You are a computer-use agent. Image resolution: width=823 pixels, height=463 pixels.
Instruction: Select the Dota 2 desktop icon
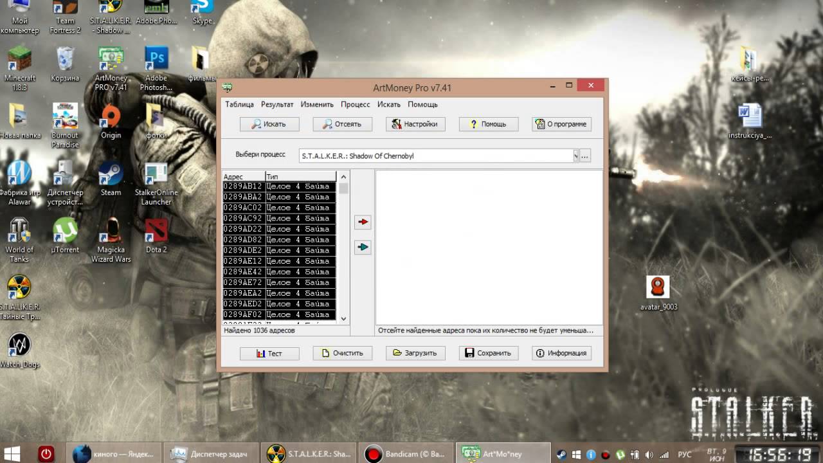coord(156,236)
